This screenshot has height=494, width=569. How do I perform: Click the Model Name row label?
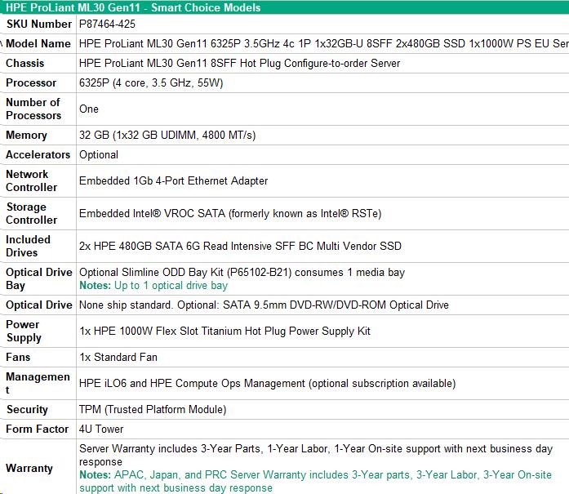coord(38,44)
